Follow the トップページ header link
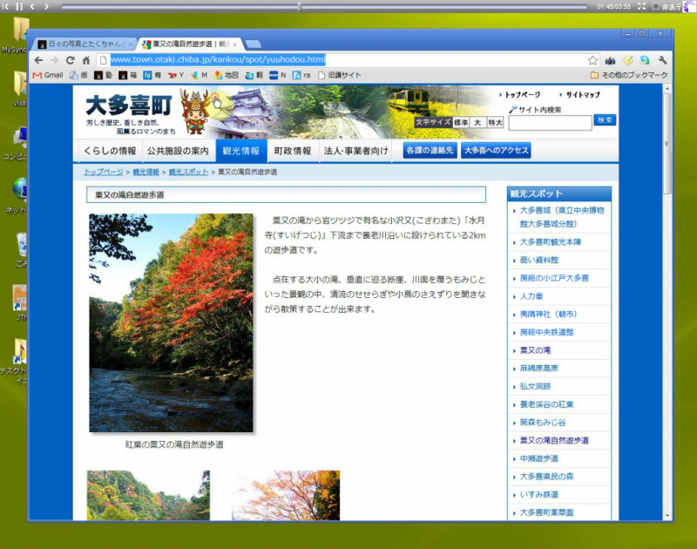This screenshot has width=697, height=549. coord(522,95)
